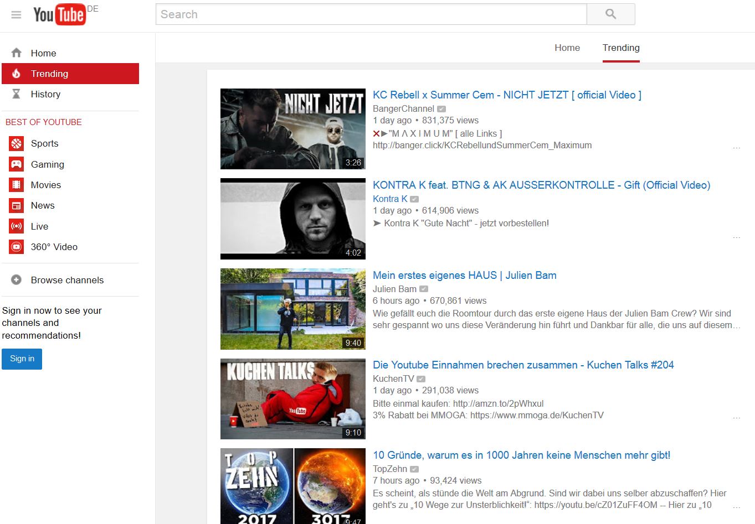
Task: Click the Julien Bam house thumbnail
Action: (x=293, y=309)
